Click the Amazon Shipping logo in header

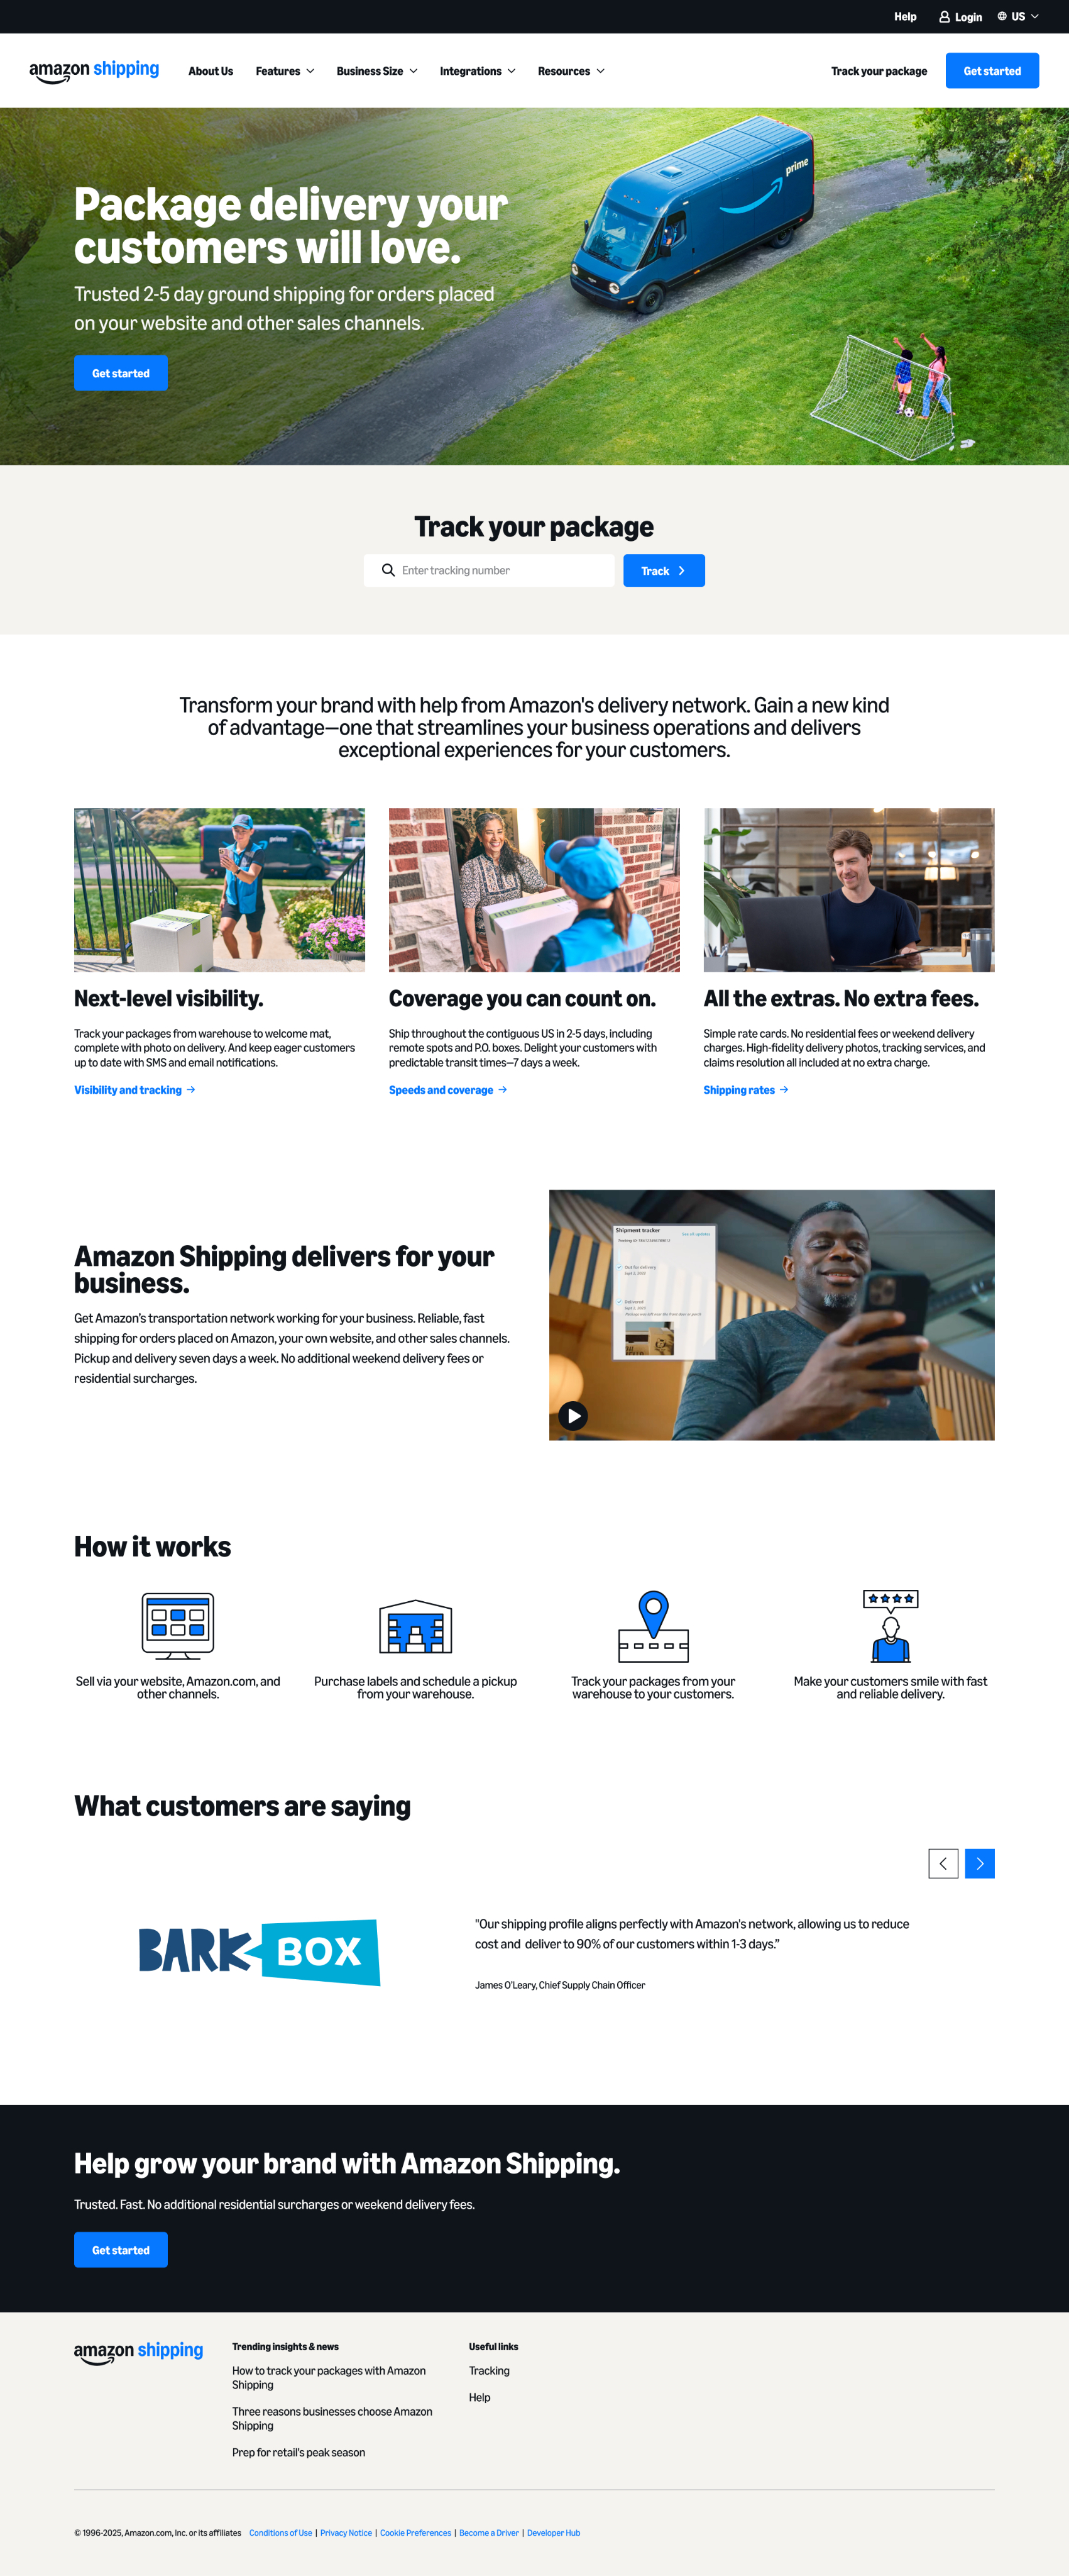coord(94,71)
